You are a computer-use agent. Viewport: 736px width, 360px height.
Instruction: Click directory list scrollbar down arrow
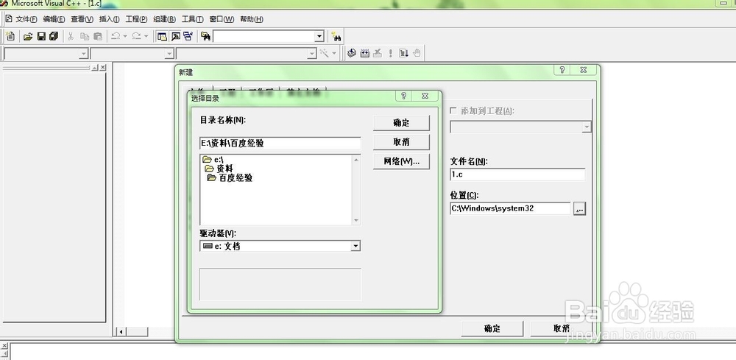(356, 220)
